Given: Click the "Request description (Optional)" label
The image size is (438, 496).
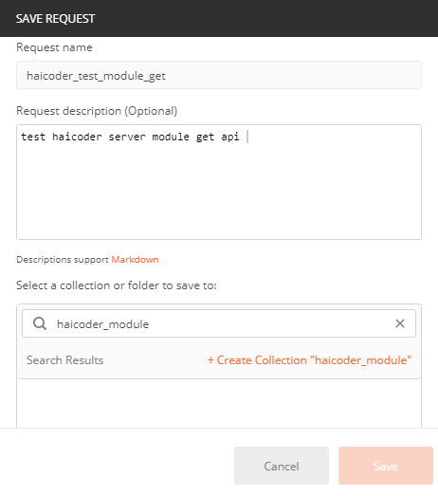Looking at the screenshot, I should 97,111.
